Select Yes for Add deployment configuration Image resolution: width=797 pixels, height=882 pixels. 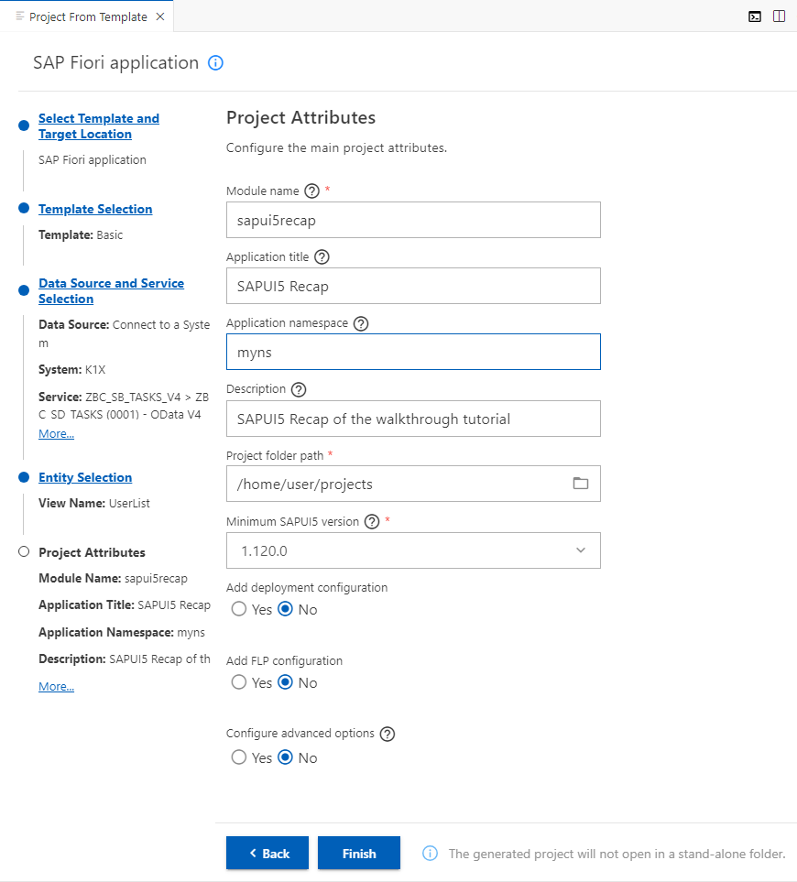(x=239, y=609)
